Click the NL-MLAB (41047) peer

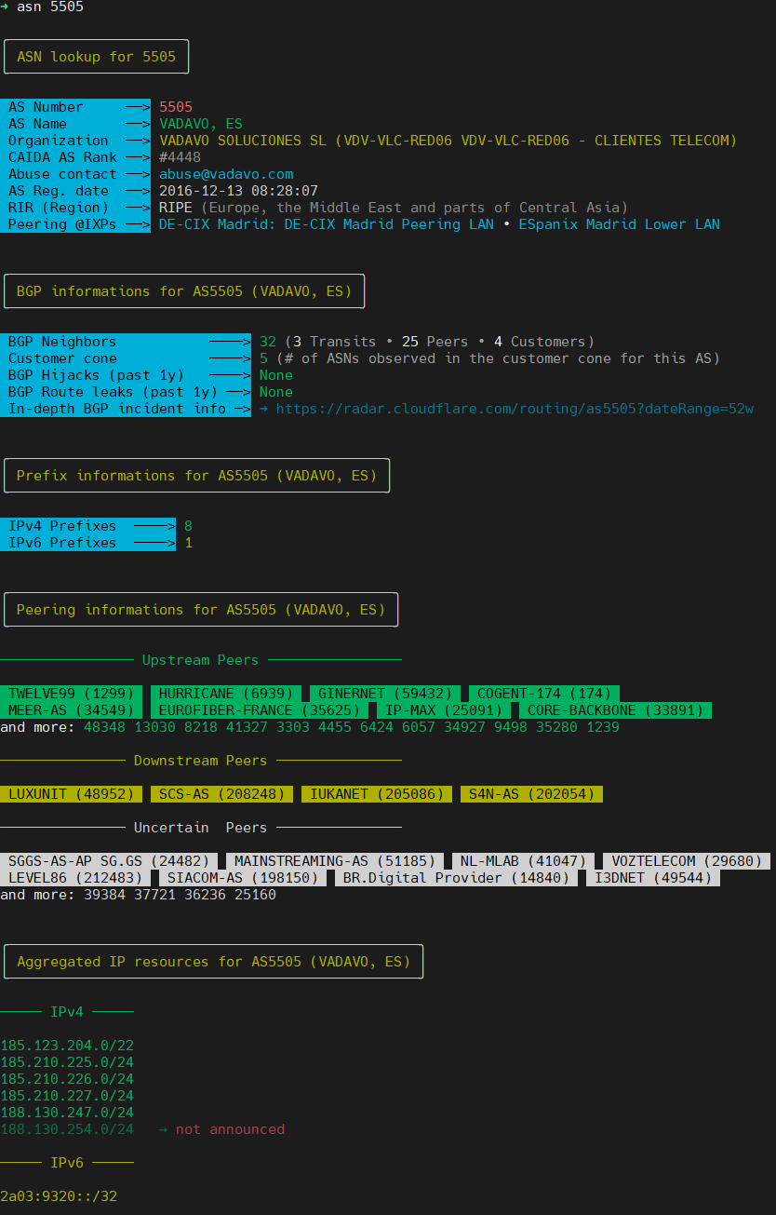[524, 861]
